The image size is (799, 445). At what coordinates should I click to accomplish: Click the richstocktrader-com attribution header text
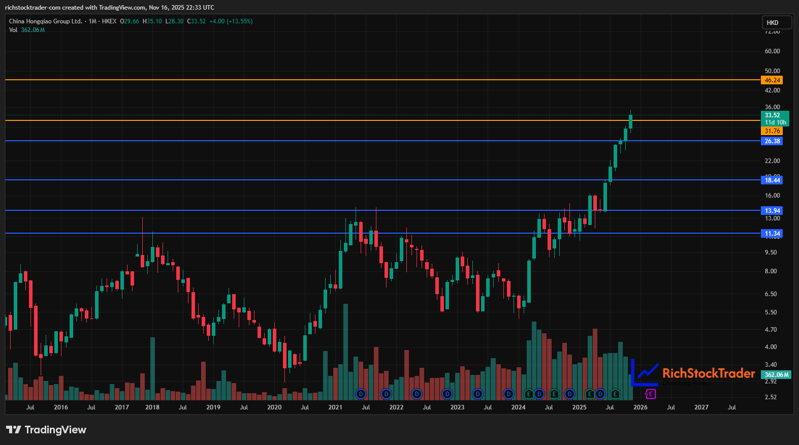click(110, 8)
